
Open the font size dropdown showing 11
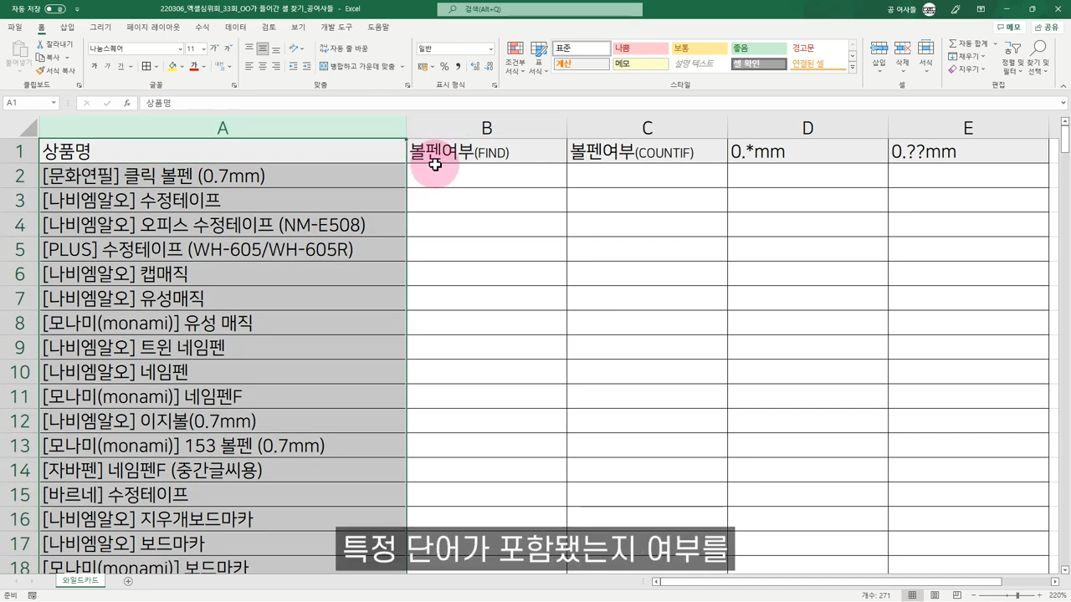(203, 48)
